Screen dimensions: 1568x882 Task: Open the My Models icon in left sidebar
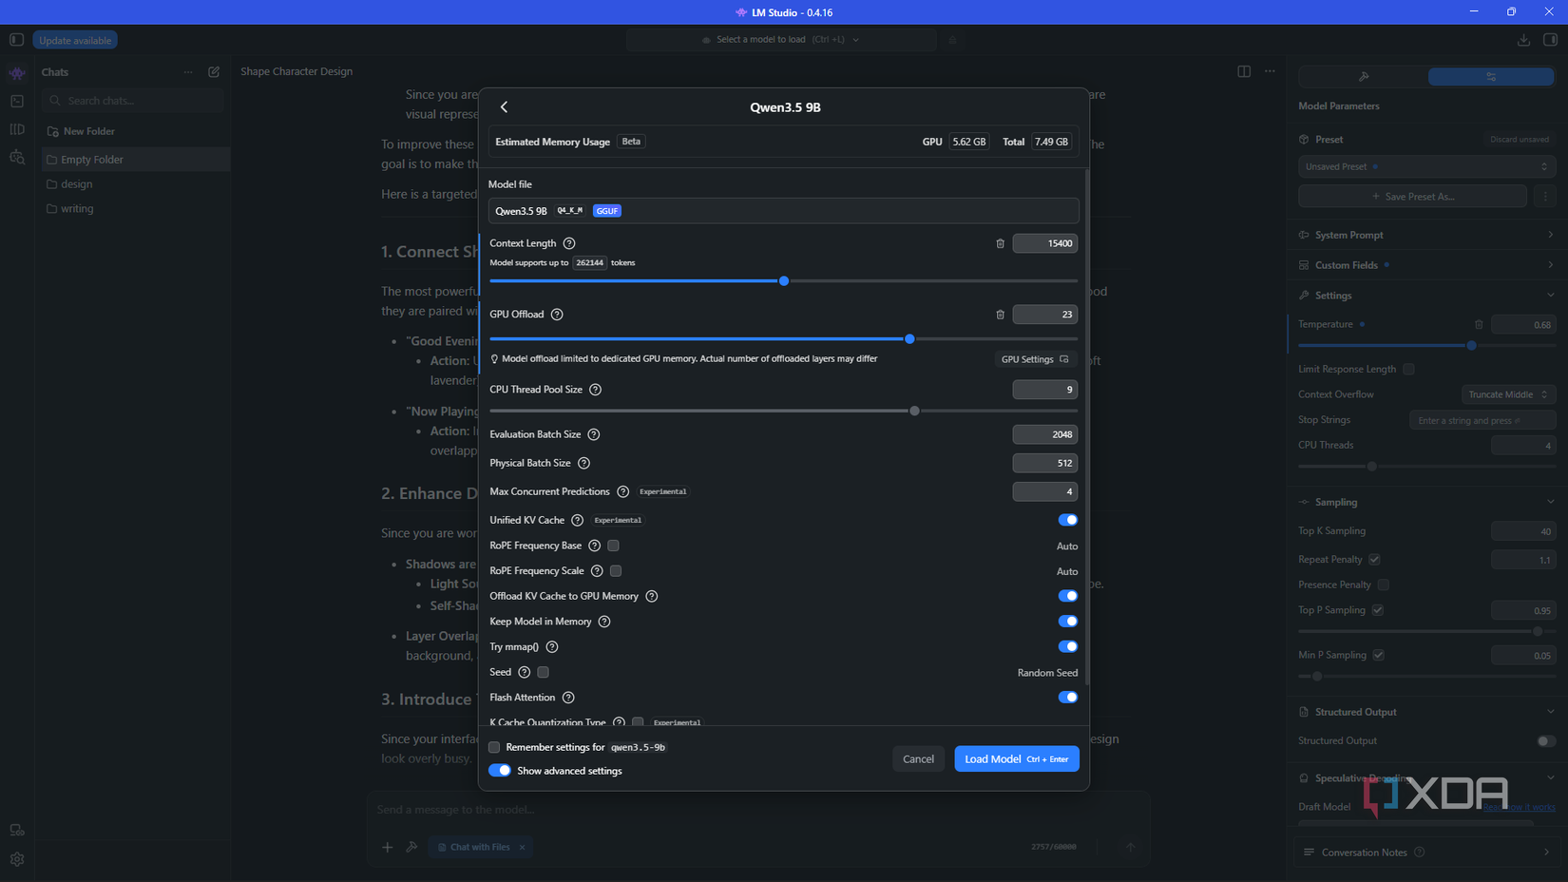pyautogui.click(x=17, y=129)
